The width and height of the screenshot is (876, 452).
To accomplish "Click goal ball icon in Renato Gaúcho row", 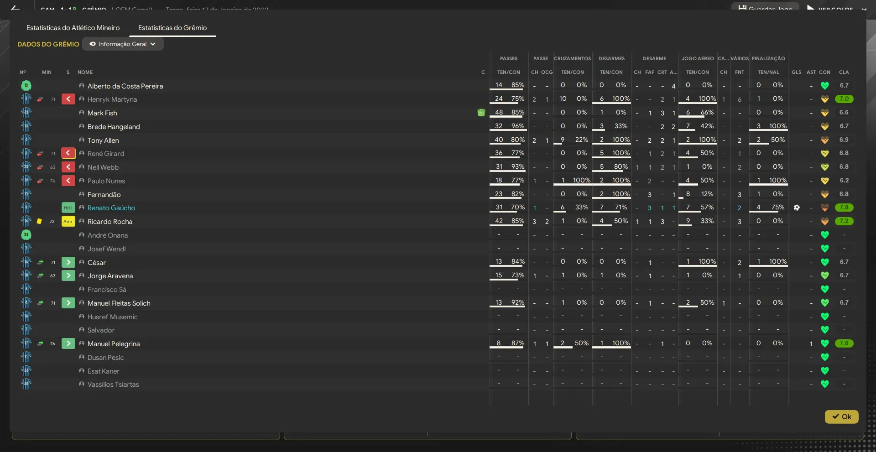I will click(797, 208).
